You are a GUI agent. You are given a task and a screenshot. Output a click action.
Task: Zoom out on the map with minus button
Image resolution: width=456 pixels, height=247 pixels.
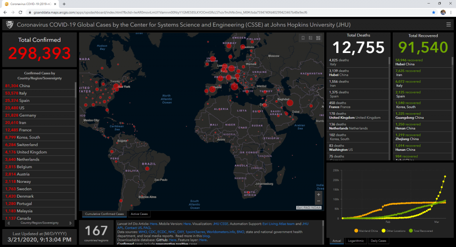pos(318,201)
